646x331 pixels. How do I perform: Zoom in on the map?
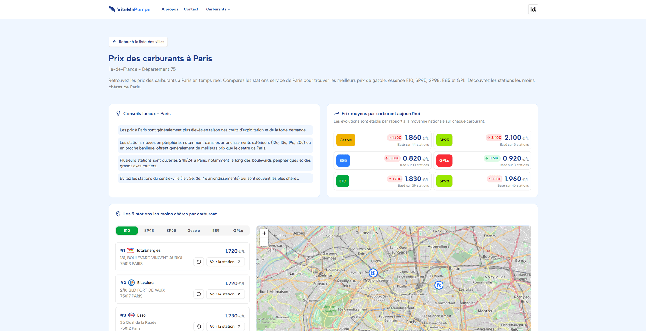point(264,233)
